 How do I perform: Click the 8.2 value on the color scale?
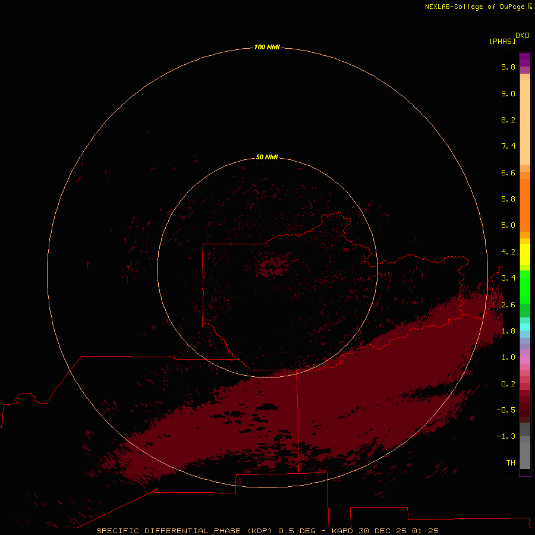click(508, 119)
